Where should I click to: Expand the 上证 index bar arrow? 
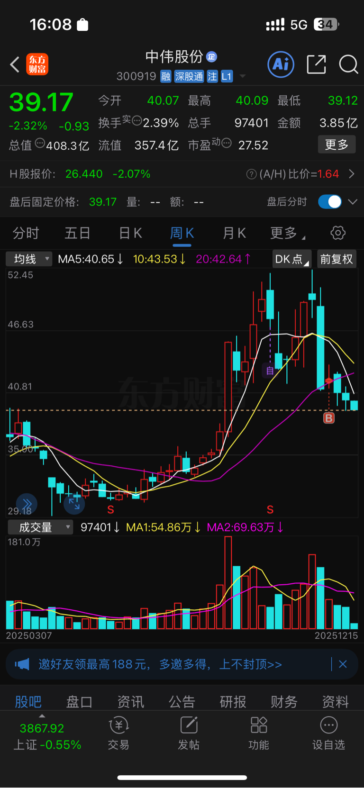click(42, 716)
